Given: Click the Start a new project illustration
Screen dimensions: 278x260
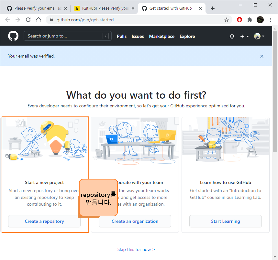Looking at the screenshot, I should [x=45, y=139].
